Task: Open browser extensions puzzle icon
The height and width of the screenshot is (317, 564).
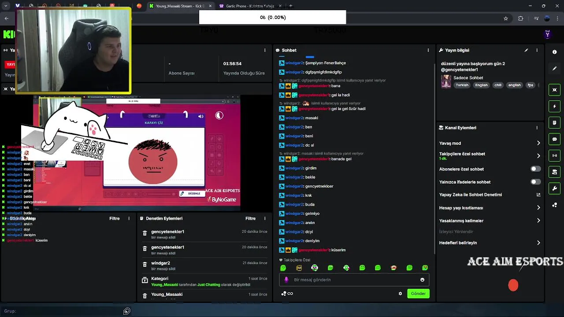Action: [x=521, y=18]
